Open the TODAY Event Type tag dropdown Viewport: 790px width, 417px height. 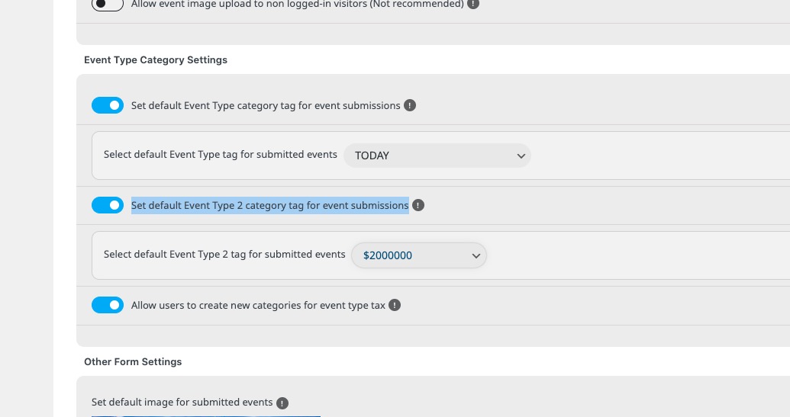click(437, 156)
